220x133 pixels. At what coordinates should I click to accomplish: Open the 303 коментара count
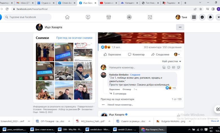pos(153,47)
